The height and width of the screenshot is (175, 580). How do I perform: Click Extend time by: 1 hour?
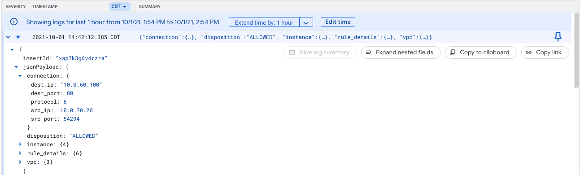pyautogui.click(x=264, y=22)
